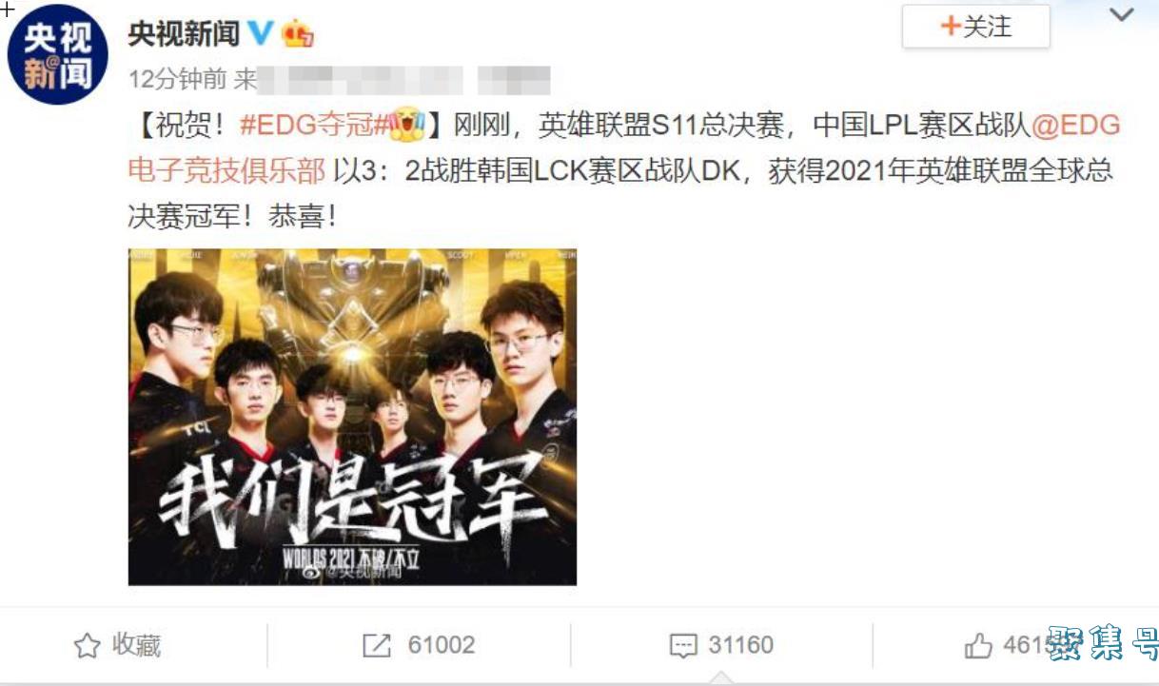This screenshot has height=686, width=1159.
Task: Open the post options chevron menu
Action: coord(1122,15)
